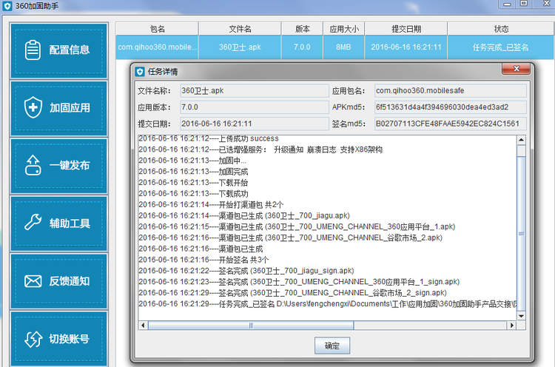This screenshot has width=555, height=367.
Task: Sort the table by 包名 column header
Action: (157, 29)
